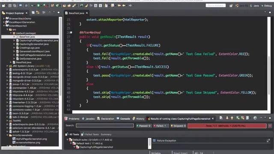Image resolution: width=274 pixels, height=154 pixels.
Task: Switch to the Problems tab
Action: 72,119
